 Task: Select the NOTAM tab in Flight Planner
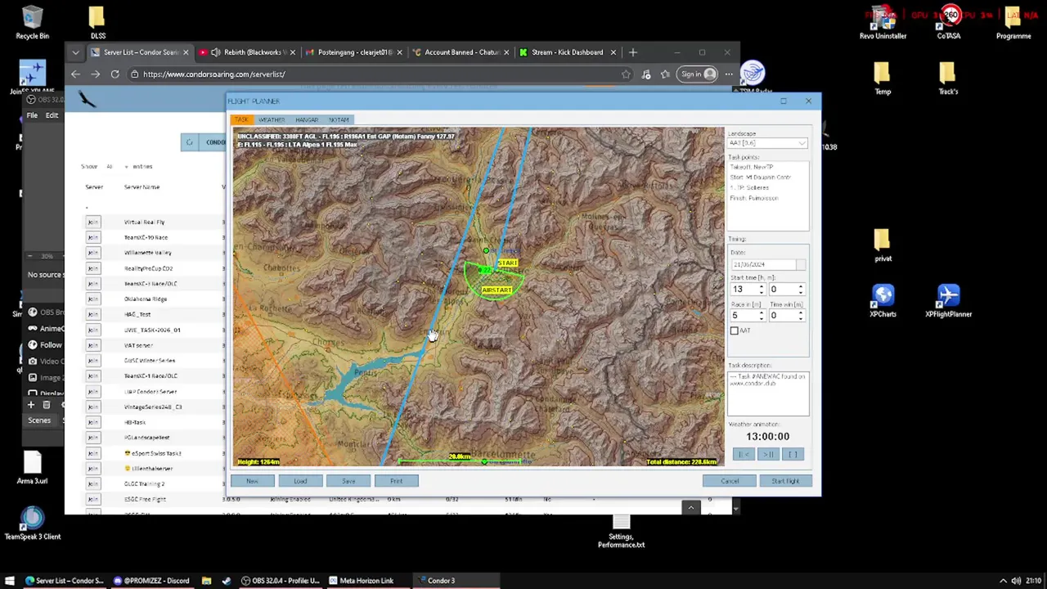[339, 119]
